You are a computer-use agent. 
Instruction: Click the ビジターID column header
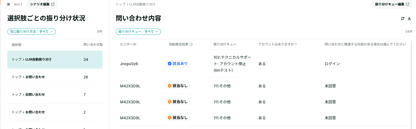pos(128,44)
